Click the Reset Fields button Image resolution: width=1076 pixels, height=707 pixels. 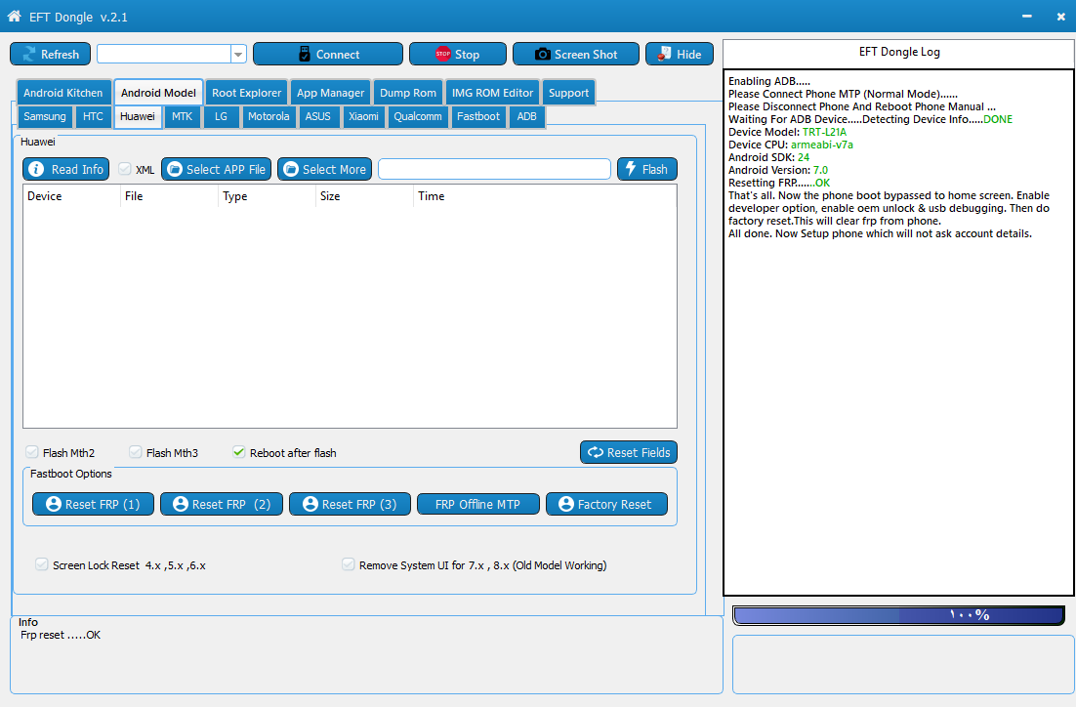point(629,452)
